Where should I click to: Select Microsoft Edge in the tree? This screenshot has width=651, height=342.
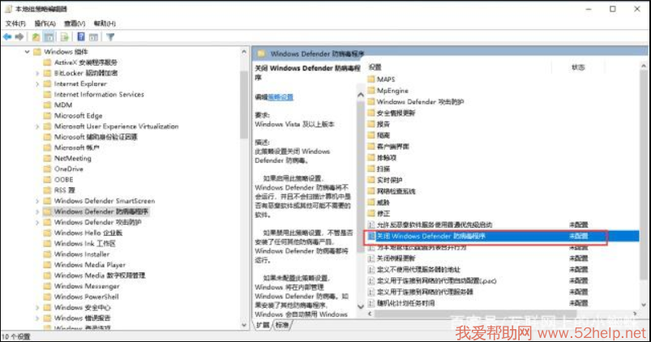[78, 116]
